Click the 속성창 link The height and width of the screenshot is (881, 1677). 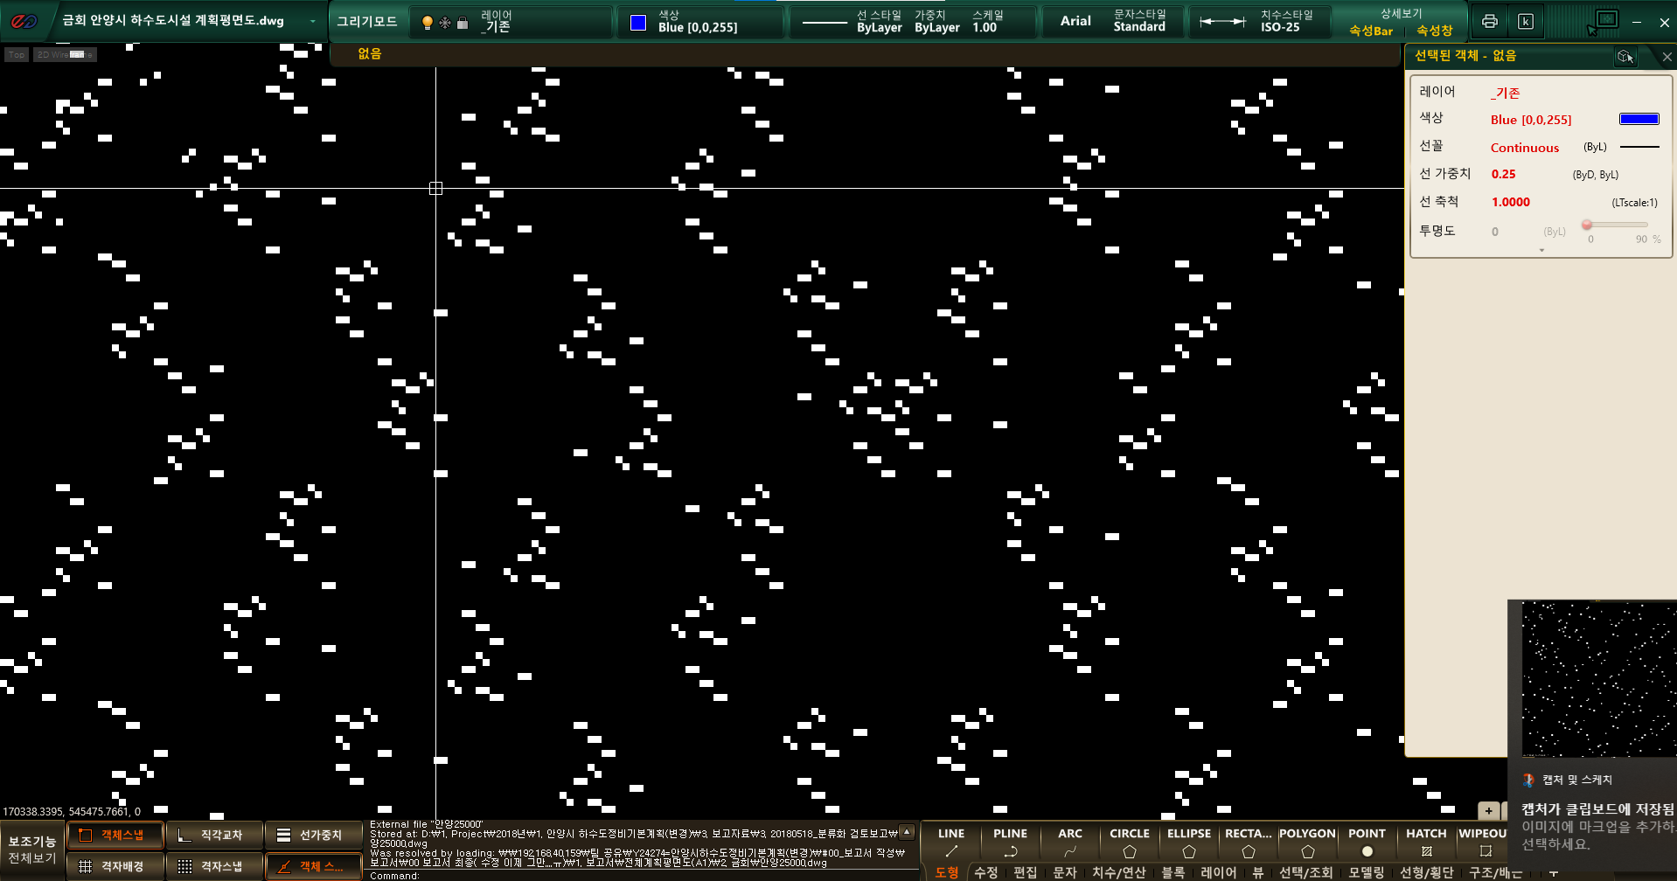[1435, 31]
